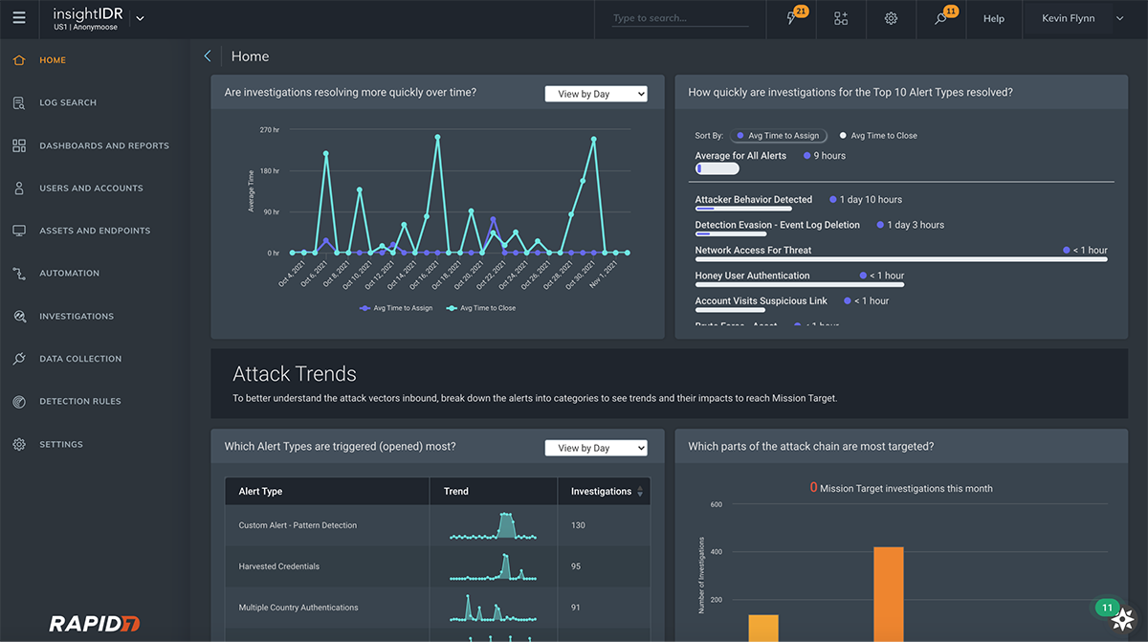1148x642 pixels.
Task: Open alerts lightning icon with 21 badge
Action: (793, 18)
